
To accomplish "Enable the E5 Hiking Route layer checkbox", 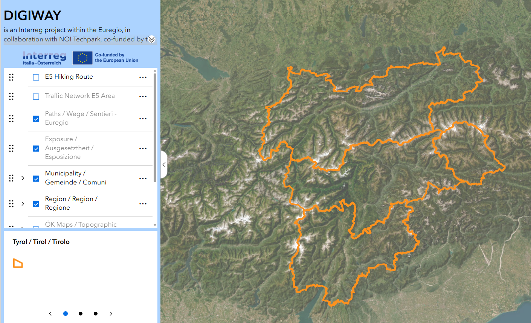I will coord(36,77).
